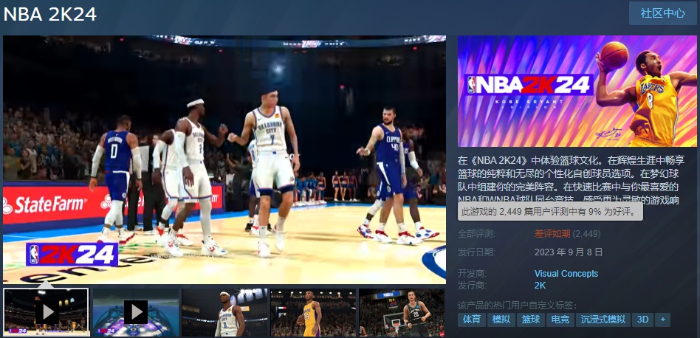The image size is (700, 338).
Task: Select the 篮球 tag
Action: (x=530, y=320)
